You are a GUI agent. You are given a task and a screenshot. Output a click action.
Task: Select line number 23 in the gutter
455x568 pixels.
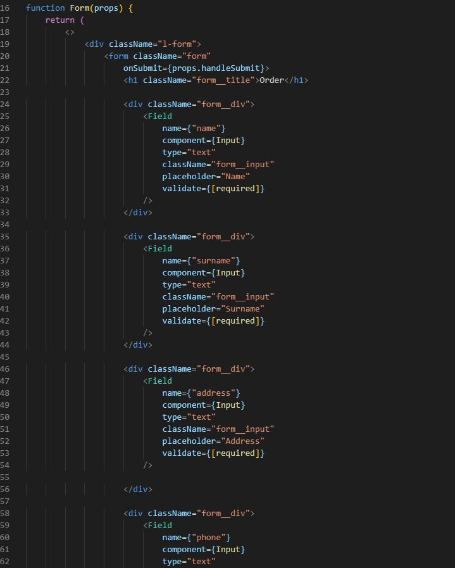[x=4, y=92]
